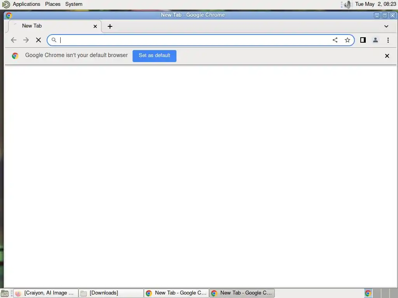Stop loading the page
398x298 pixels.
pos(38,40)
